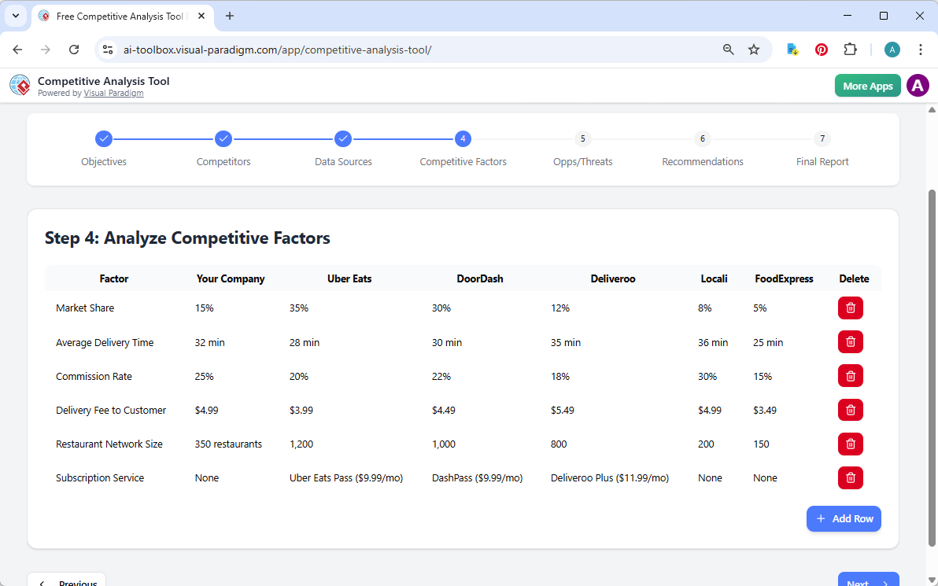The height and width of the screenshot is (586, 938).
Task: Open the tab search chevron
Action: click(x=15, y=16)
